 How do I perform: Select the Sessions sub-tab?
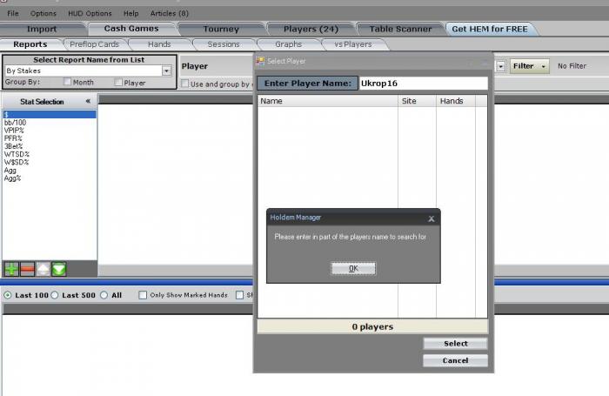pyautogui.click(x=224, y=44)
